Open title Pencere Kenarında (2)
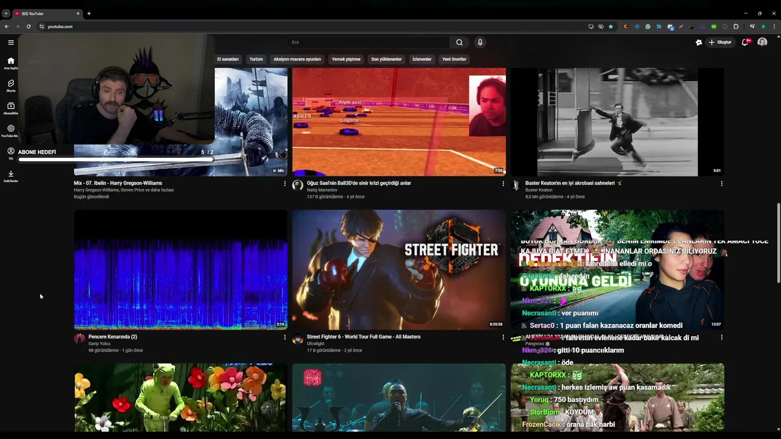This screenshot has width=781, height=439. 113,337
